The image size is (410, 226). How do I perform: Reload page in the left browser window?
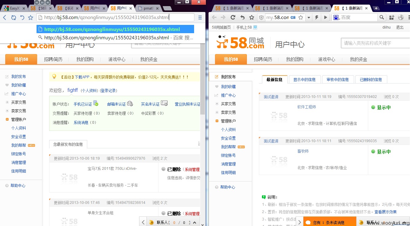coord(14,18)
